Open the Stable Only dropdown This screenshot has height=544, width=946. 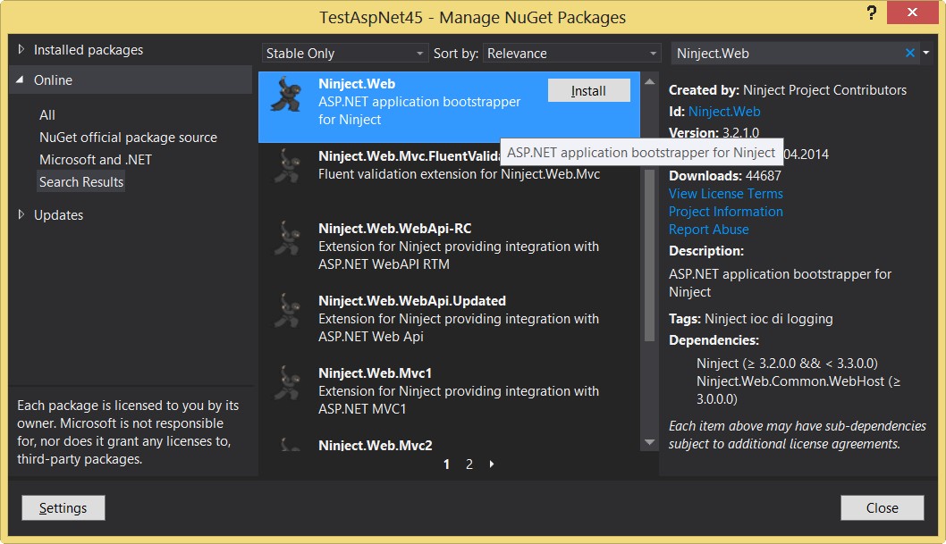click(x=344, y=53)
